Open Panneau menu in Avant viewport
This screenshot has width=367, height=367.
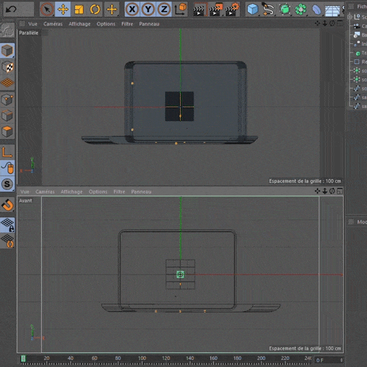click(x=141, y=192)
